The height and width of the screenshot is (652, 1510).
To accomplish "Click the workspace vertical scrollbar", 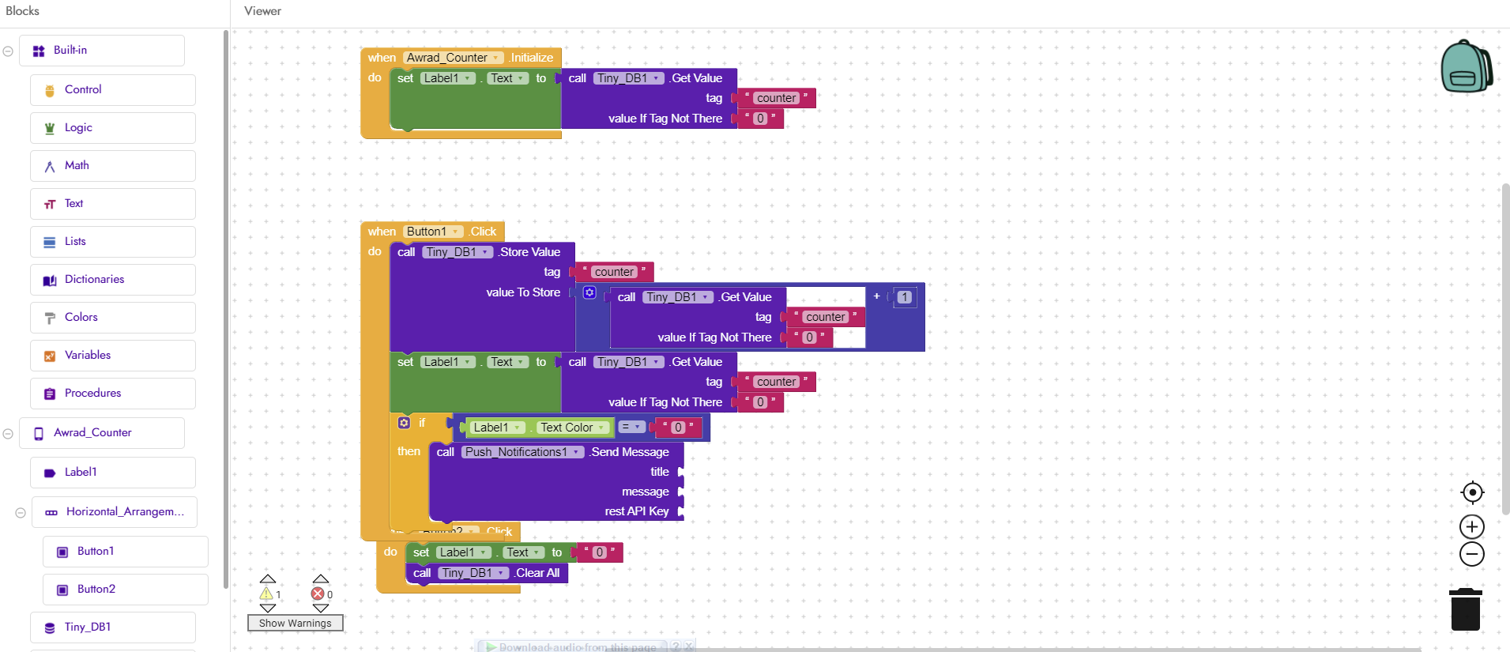I will [1505, 349].
